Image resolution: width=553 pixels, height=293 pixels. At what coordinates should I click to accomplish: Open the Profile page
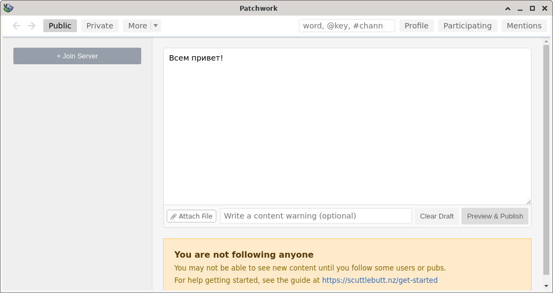416,26
